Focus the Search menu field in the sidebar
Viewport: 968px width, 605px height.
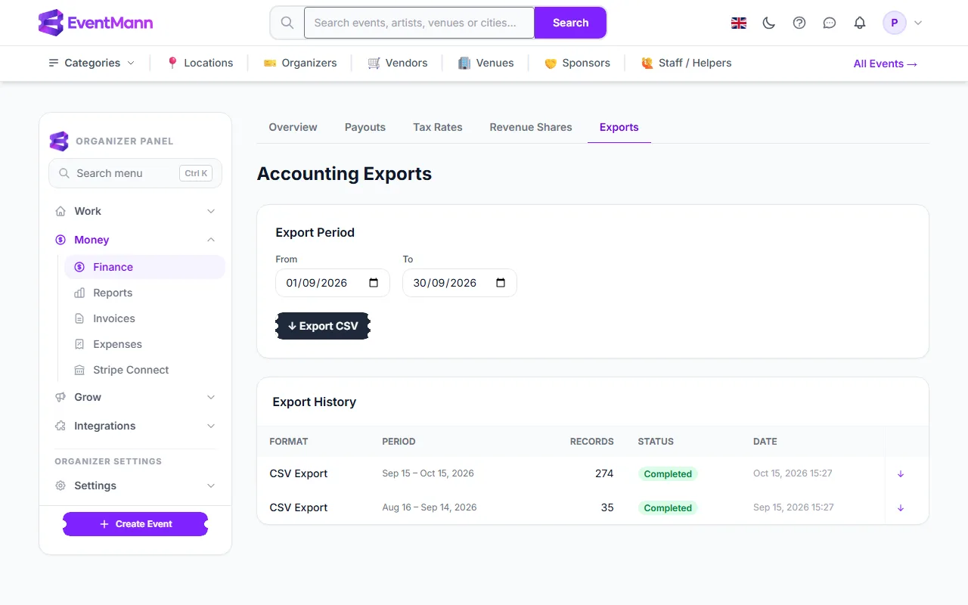click(135, 173)
